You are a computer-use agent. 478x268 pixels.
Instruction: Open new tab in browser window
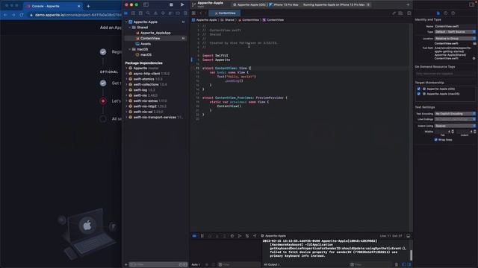88,6
